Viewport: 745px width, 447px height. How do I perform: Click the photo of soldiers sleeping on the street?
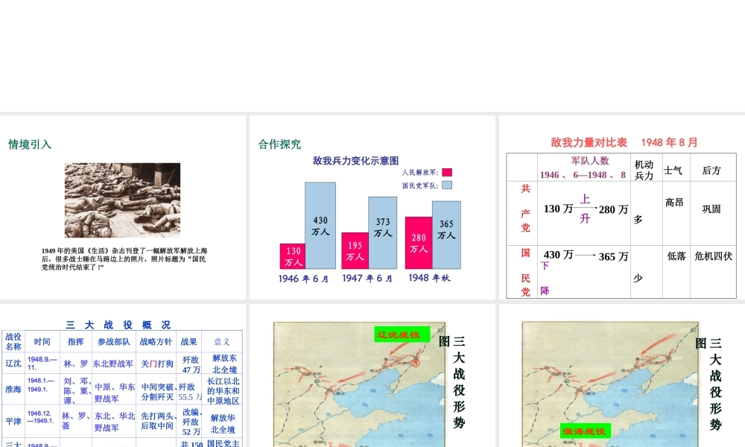(x=123, y=200)
